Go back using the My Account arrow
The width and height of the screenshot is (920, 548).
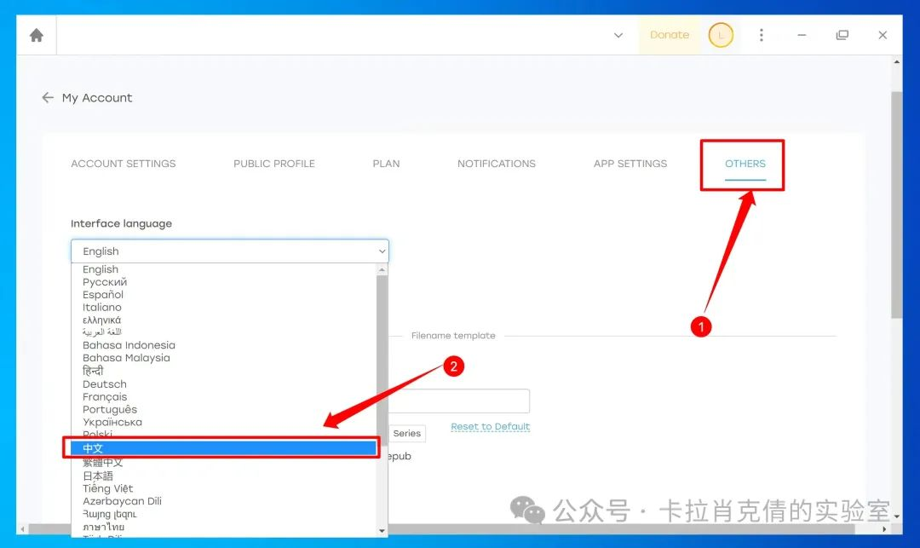(x=48, y=98)
